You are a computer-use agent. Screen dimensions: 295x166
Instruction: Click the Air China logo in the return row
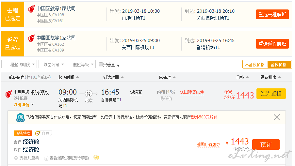pyautogui.click(x=31, y=38)
